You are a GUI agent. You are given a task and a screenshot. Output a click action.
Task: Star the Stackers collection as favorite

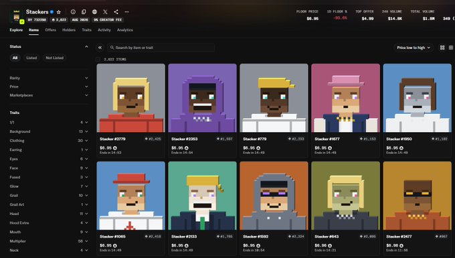[x=59, y=12]
